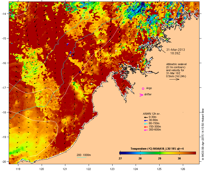This screenshot has height=171, width=206.
Task: Click the 'drifter' legend label
Action: tap(148, 94)
